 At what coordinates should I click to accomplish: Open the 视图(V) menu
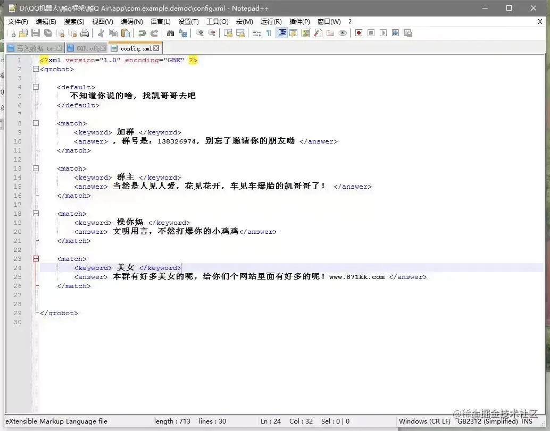tap(102, 22)
